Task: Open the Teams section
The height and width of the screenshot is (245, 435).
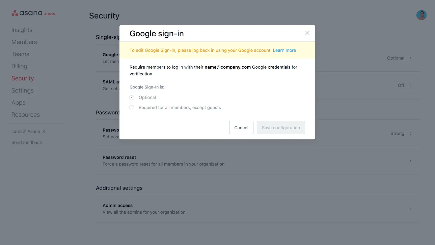Action: 20,54
